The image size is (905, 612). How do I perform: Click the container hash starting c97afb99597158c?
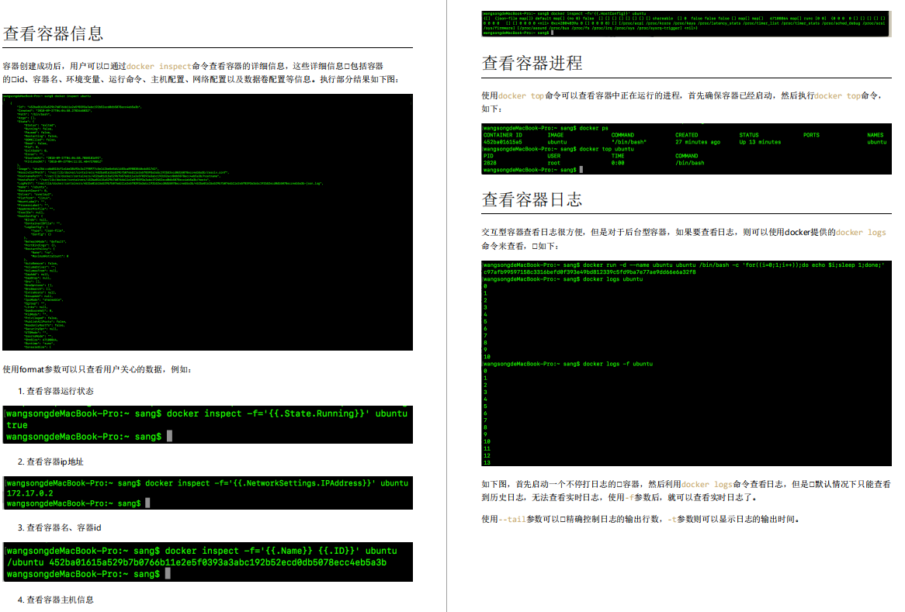(x=589, y=272)
